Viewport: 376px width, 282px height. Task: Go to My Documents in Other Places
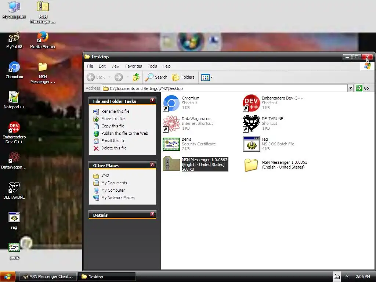coord(114,183)
